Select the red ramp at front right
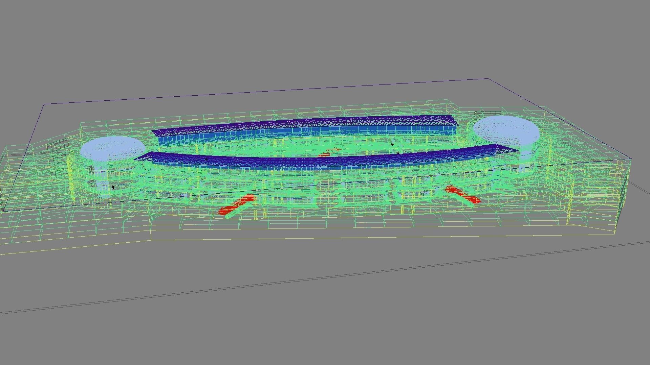The height and width of the screenshot is (365, 650). pyautogui.click(x=463, y=194)
